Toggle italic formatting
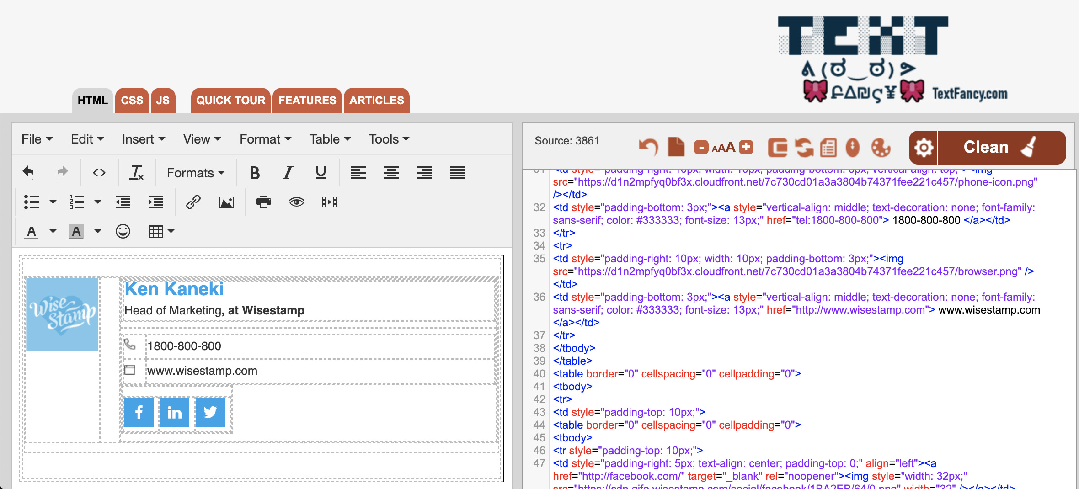The image size is (1079, 489). (x=288, y=173)
